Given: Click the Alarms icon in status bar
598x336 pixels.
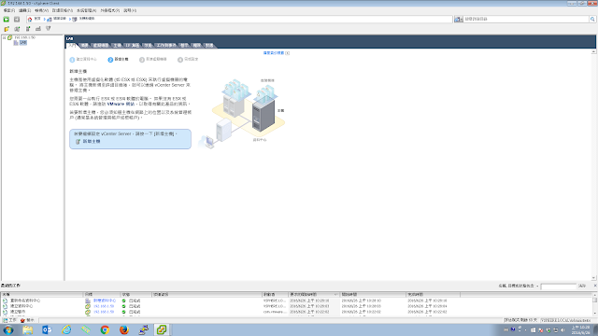Looking at the screenshot, I should click(x=22, y=320).
